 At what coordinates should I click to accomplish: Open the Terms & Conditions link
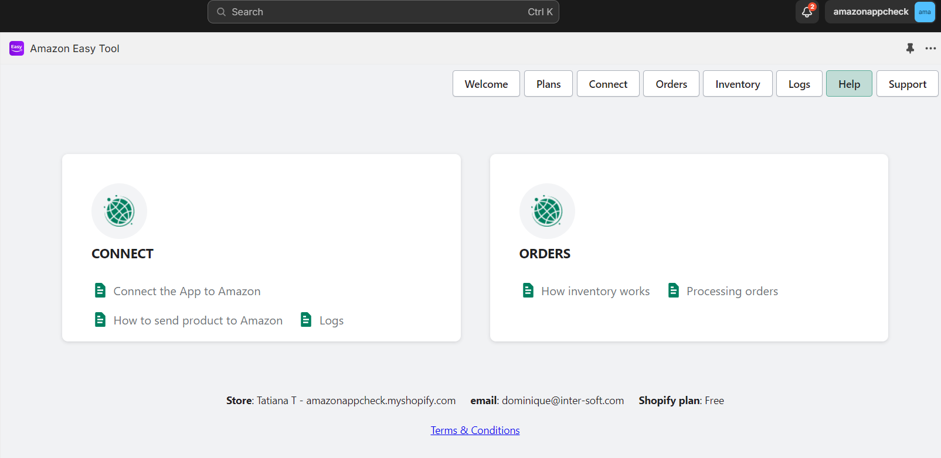click(x=475, y=430)
